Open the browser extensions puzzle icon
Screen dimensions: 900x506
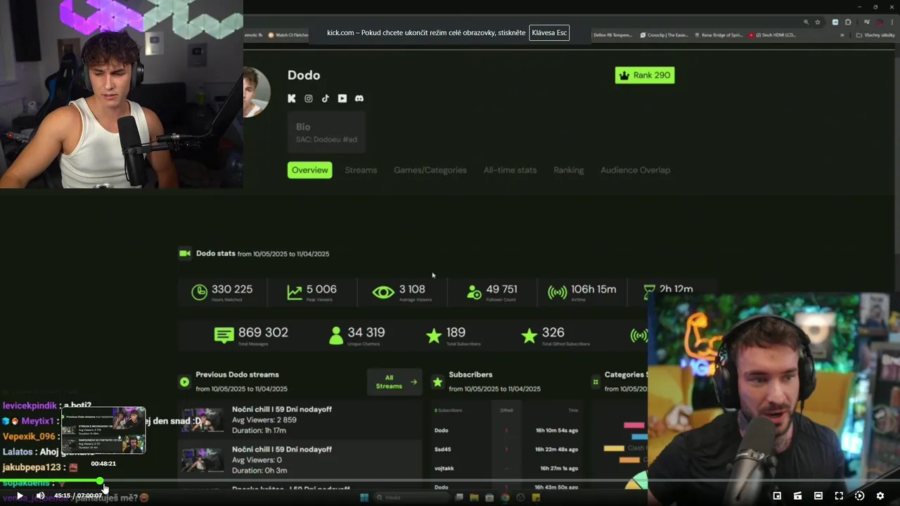[848, 22]
